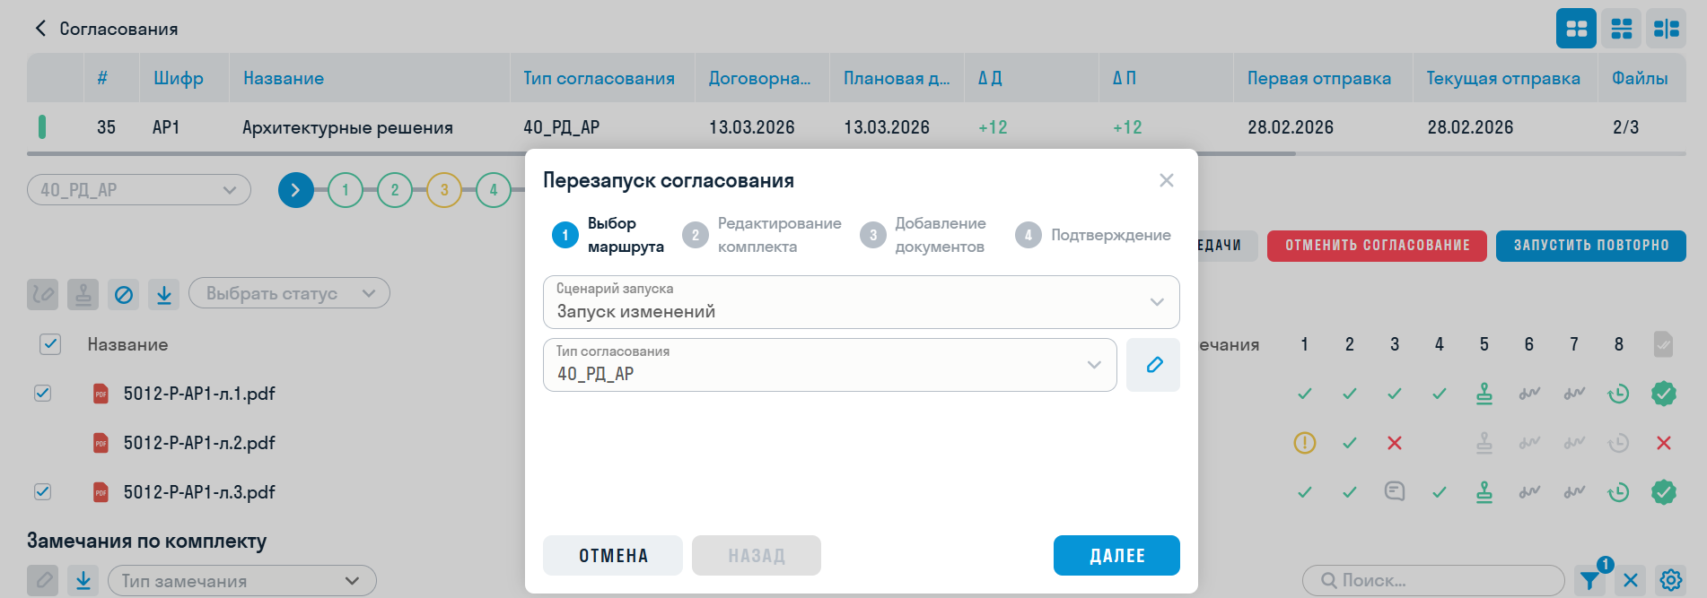1707x598 pixels.
Task: Click yellow warning icon for 5012-Р-АР1-л.2.pdf
Action: (1305, 443)
